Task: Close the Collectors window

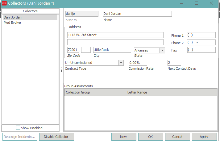Action: 211,3
